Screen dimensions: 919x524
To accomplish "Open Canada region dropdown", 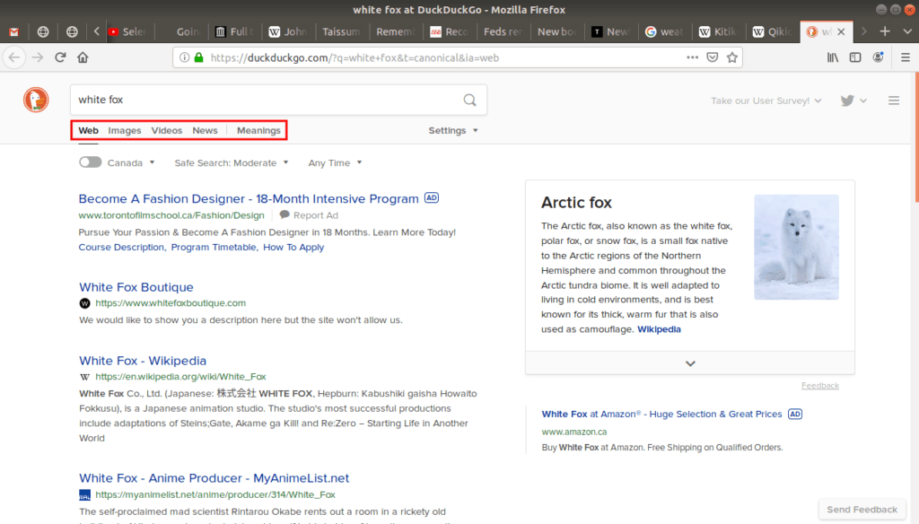I will (x=131, y=163).
